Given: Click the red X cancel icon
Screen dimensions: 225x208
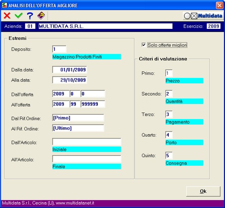Looking at the screenshot, I should 7,16.
